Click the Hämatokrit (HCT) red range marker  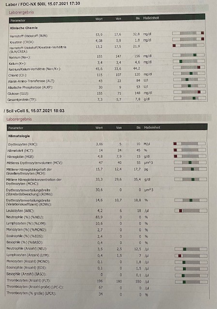[175, 150]
